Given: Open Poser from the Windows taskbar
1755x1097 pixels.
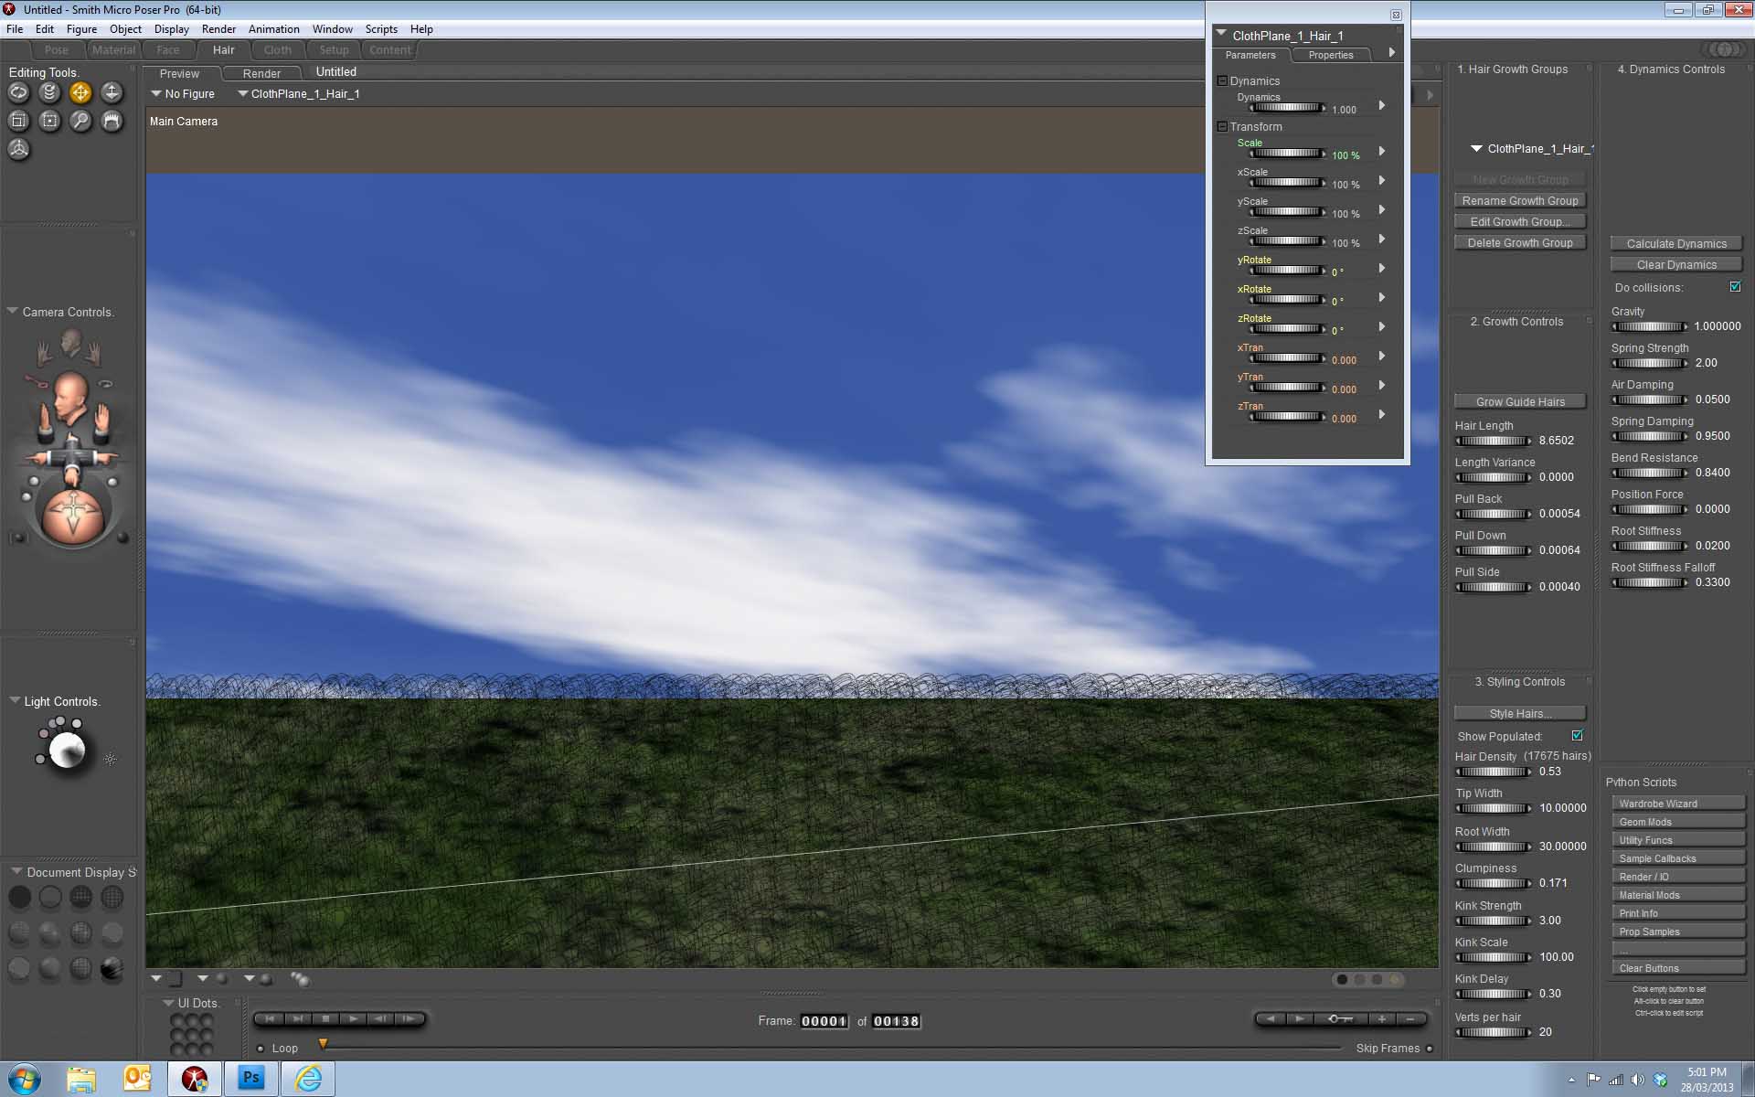Looking at the screenshot, I should pyautogui.click(x=194, y=1079).
